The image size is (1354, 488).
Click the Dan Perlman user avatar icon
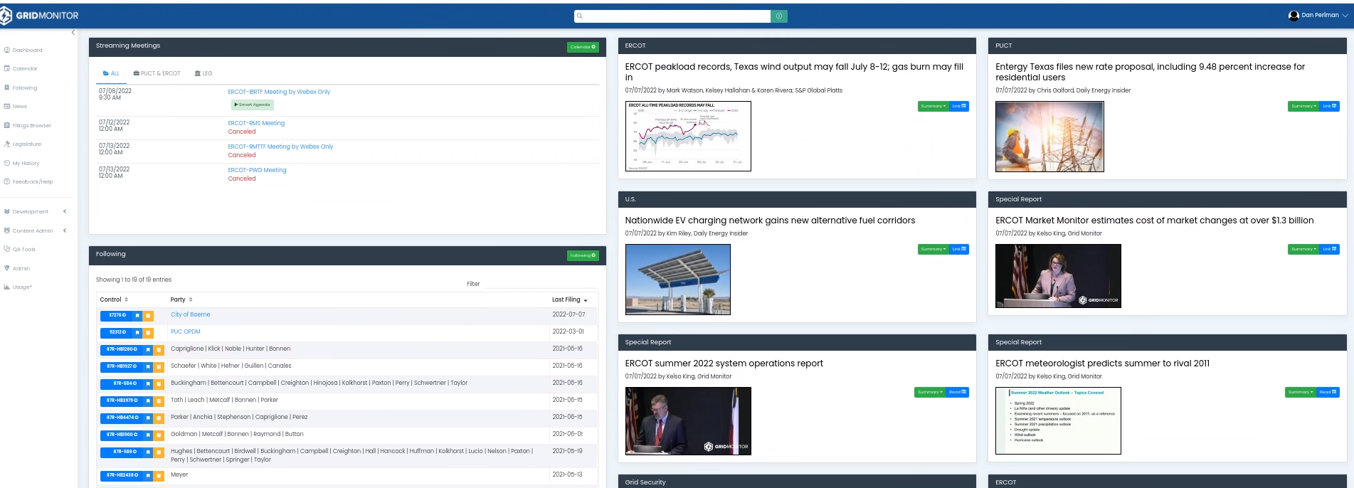(x=1294, y=16)
